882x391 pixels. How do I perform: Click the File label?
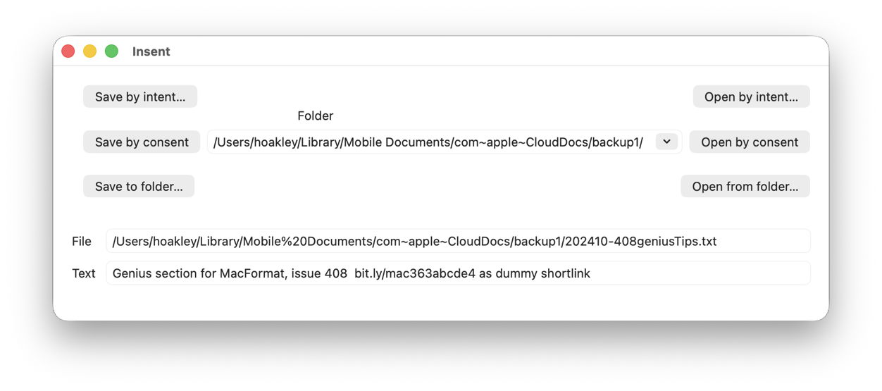[x=82, y=242]
